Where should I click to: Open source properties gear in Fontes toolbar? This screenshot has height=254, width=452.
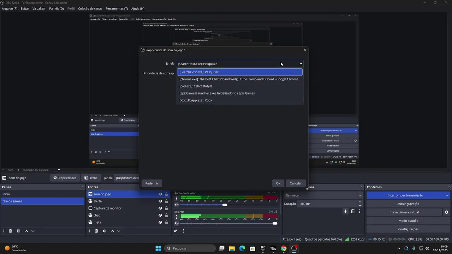104,231
